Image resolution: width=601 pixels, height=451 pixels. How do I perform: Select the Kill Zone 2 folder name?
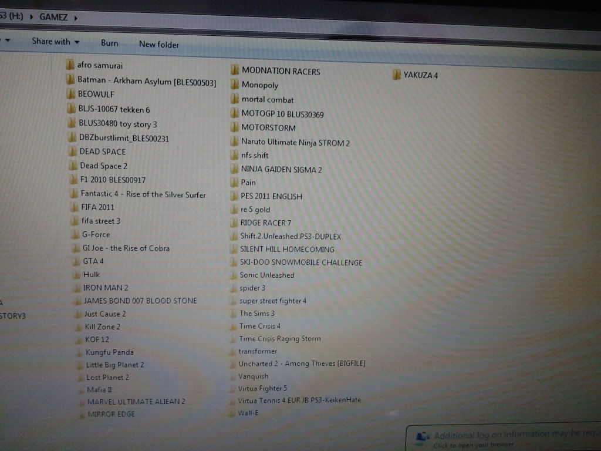point(102,327)
